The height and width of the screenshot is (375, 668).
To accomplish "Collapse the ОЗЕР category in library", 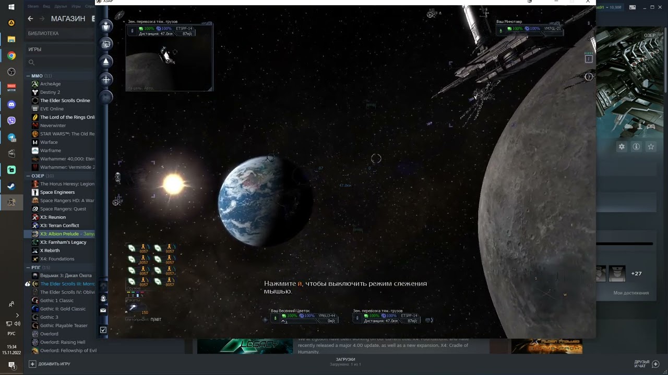I will pyautogui.click(x=28, y=176).
